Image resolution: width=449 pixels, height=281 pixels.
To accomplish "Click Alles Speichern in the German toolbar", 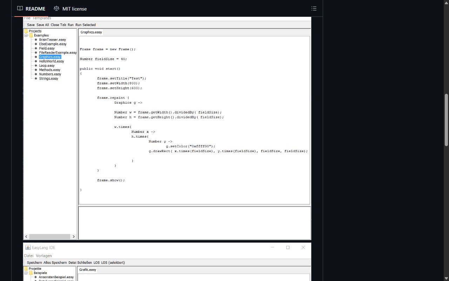I will 55,262.
